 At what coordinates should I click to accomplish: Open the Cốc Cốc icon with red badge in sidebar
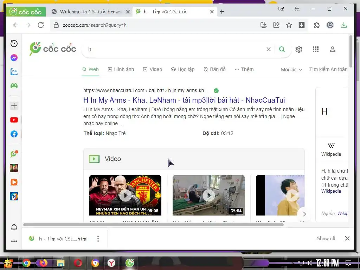pyautogui.click(x=14, y=154)
